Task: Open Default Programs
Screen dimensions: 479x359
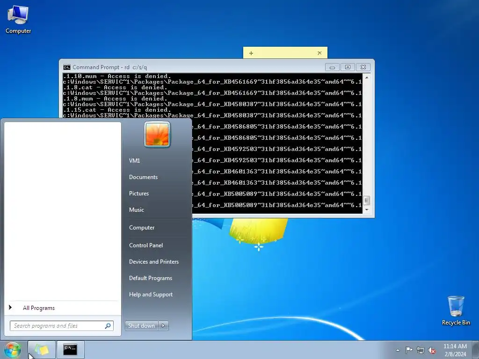Action: pyautogui.click(x=150, y=278)
